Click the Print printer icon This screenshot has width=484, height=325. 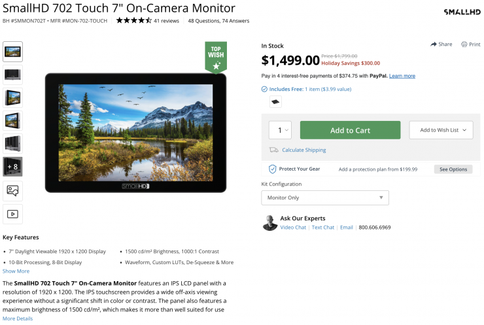pos(464,44)
